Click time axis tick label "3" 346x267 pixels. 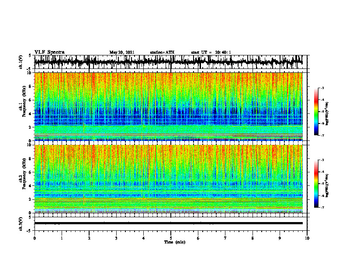(x=116, y=238)
